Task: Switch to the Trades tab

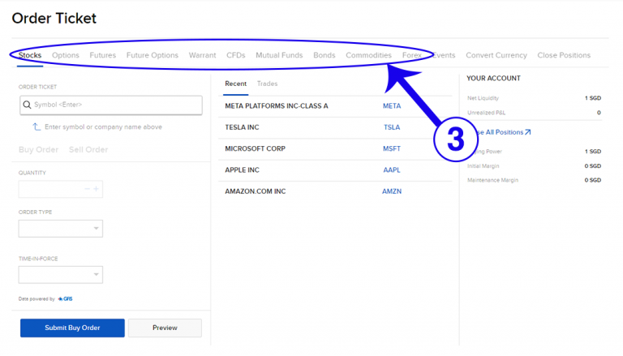Action: click(267, 84)
